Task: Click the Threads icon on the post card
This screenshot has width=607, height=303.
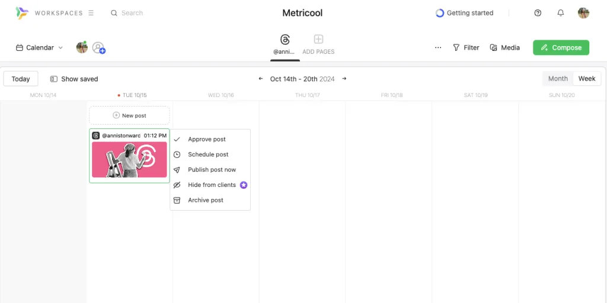Action: [95, 136]
